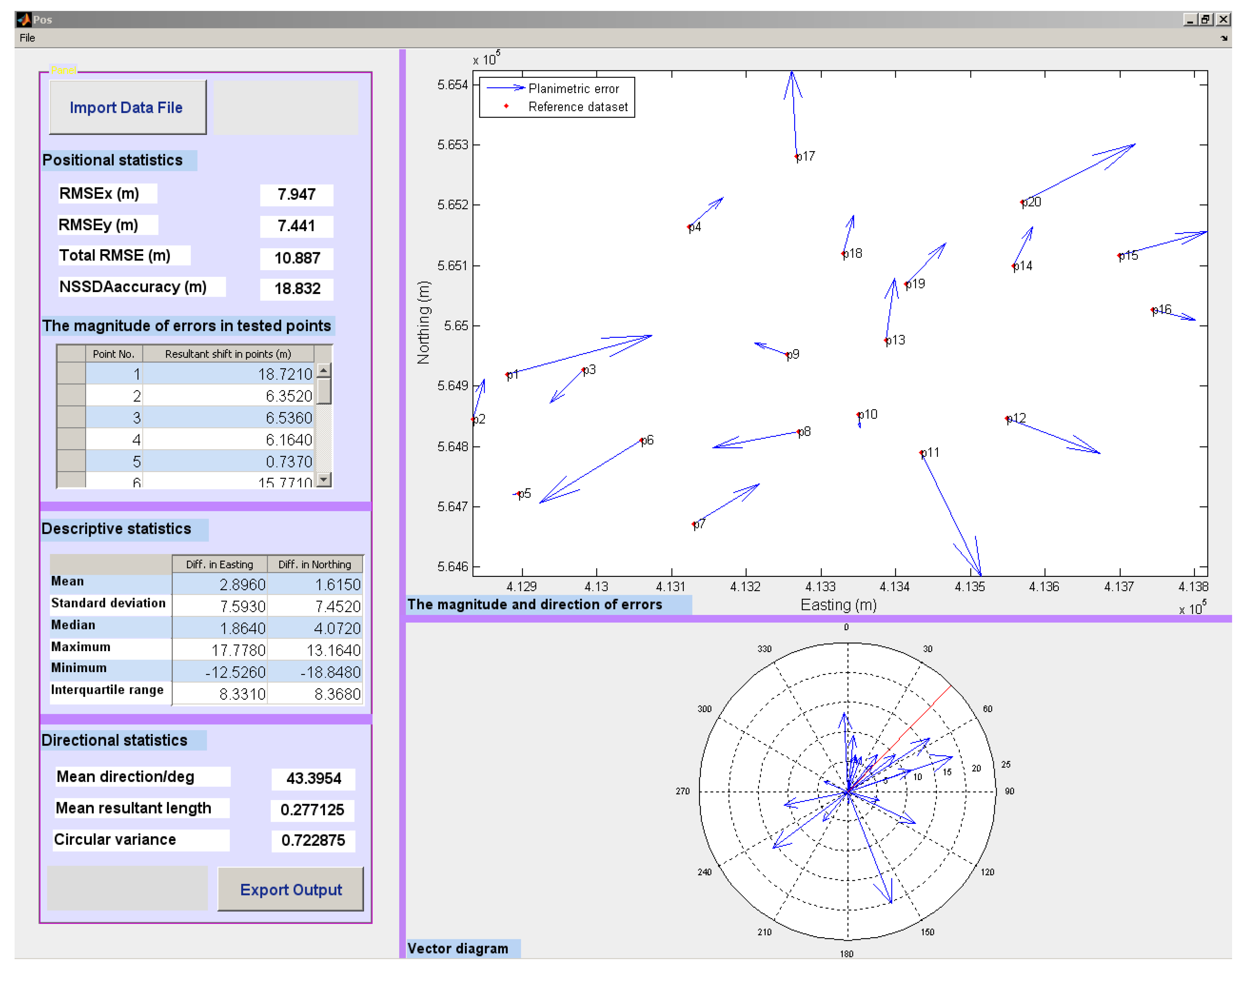Image resolution: width=1247 pixels, height=982 pixels.
Task: Click the Directional statistics heading
Action: tap(114, 741)
